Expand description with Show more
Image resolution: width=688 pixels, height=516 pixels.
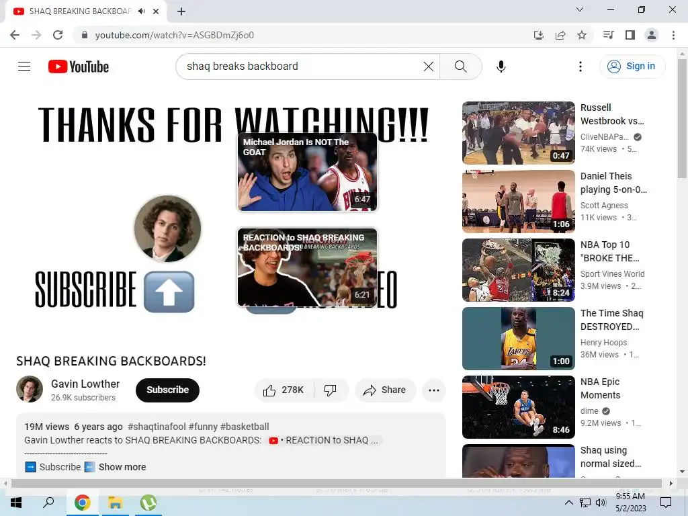click(x=122, y=467)
